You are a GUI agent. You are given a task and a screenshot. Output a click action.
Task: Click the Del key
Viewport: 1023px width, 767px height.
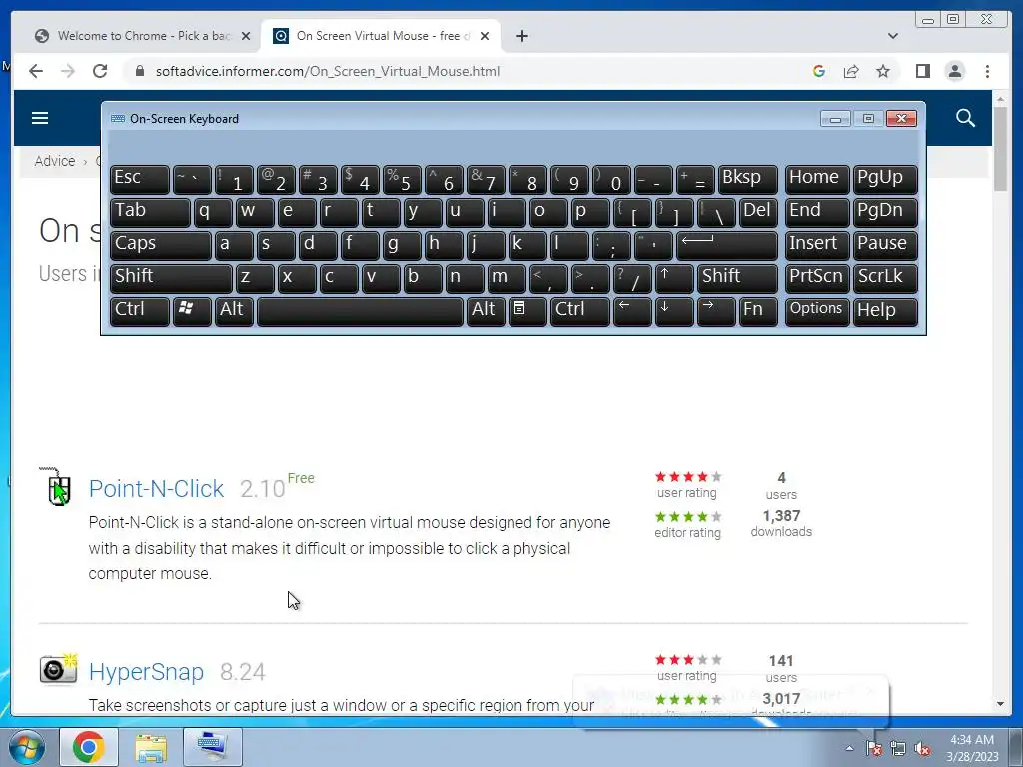click(x=758, y=212)
